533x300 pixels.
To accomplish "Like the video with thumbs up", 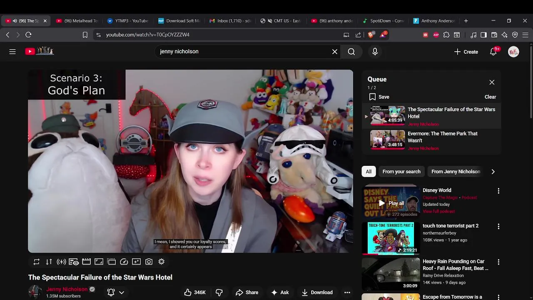I will click(x=195, y=292).
